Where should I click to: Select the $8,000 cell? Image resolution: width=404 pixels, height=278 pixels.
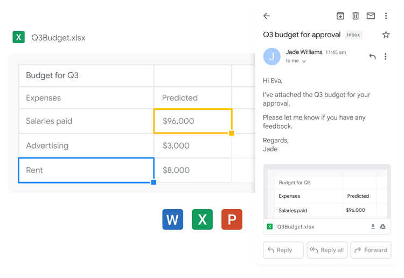(x=193, y=170)
